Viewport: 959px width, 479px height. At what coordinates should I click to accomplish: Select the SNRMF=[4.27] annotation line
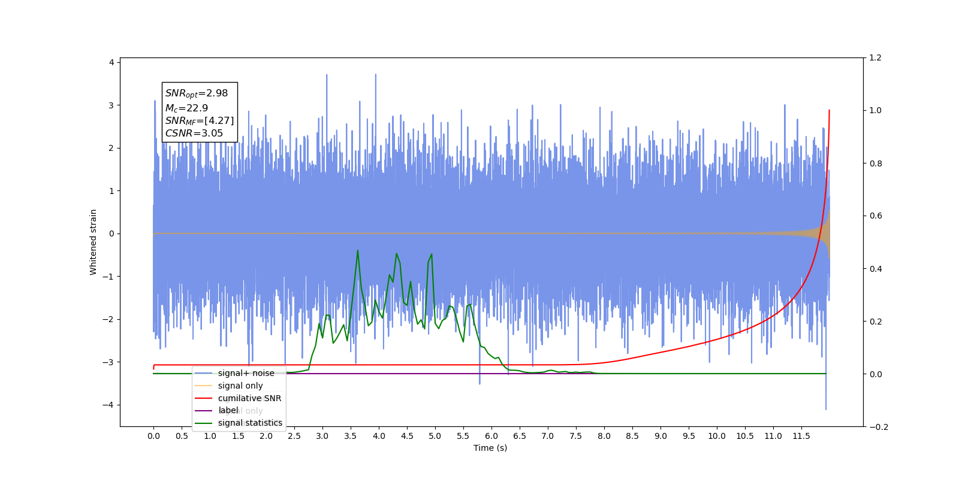200,120
